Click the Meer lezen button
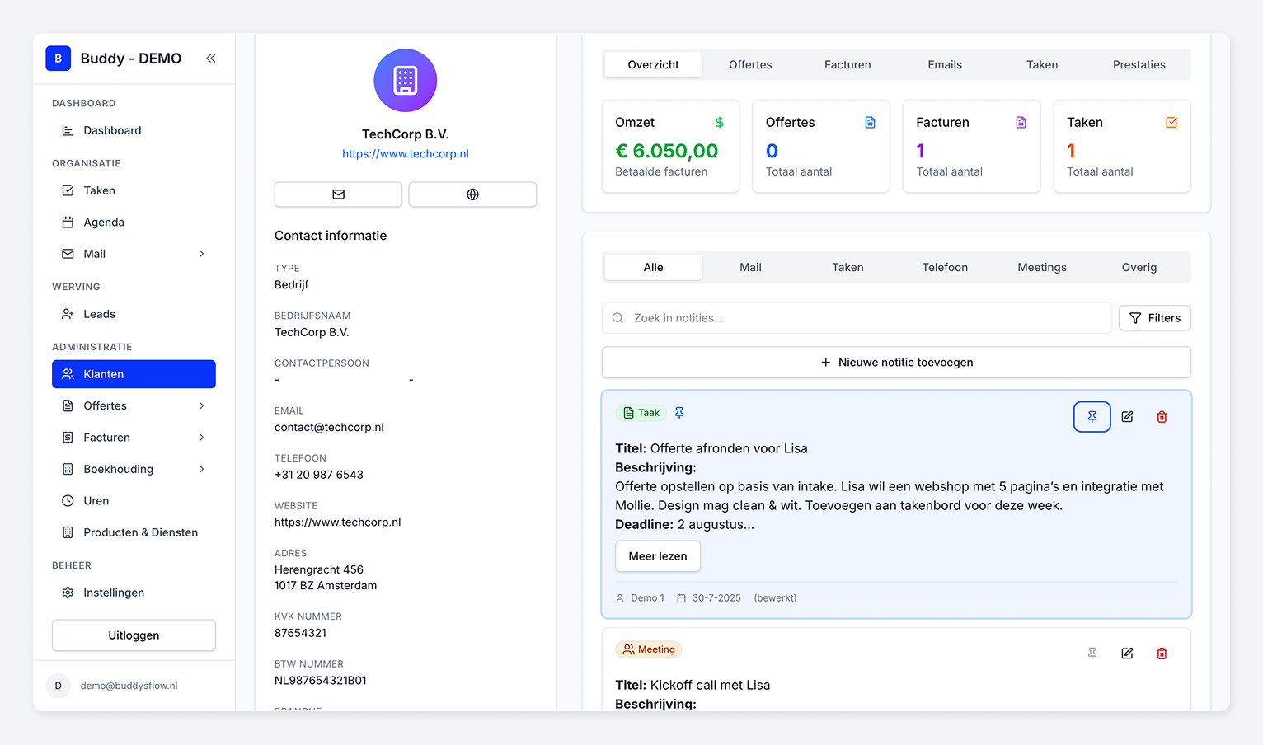This screenshot has width=1263, height=745. click(x=657, y=556)
